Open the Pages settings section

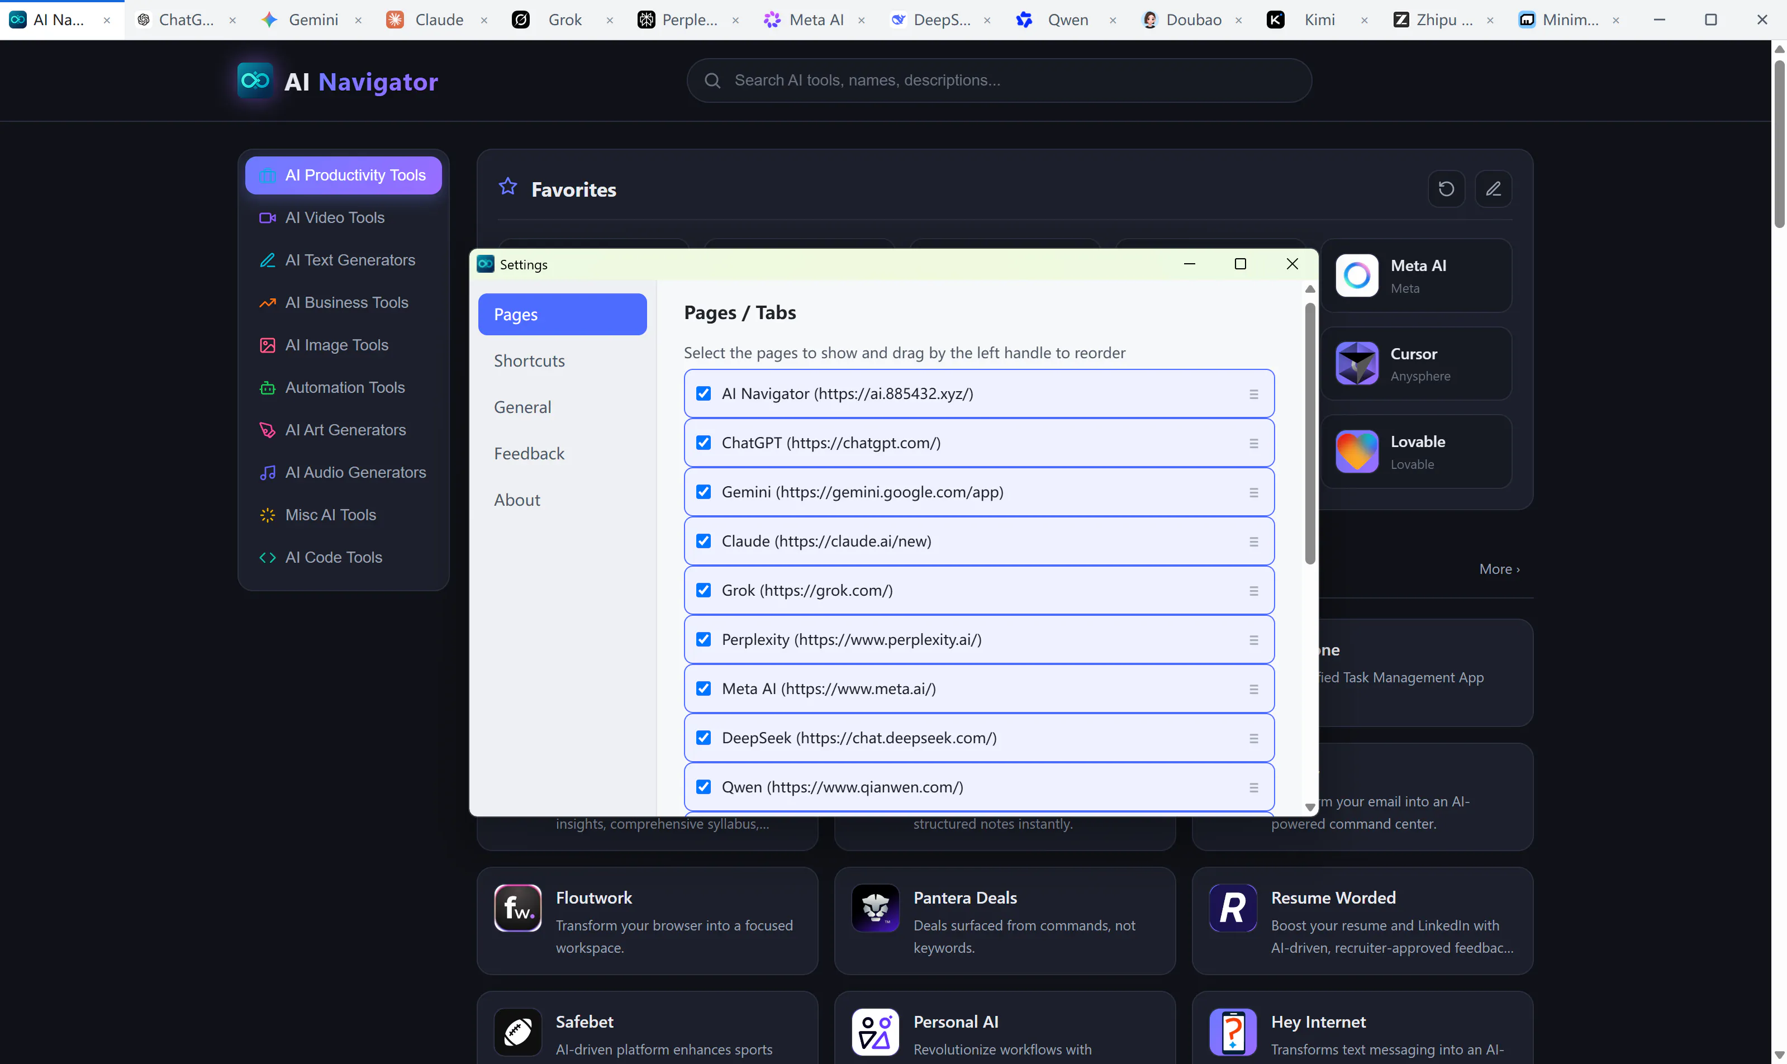pos(562,314)
